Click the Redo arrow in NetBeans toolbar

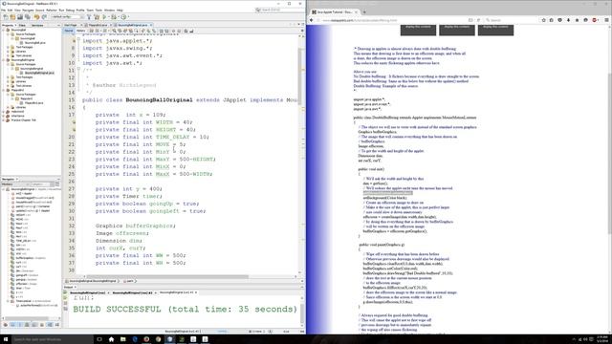click(x=44, y=17)
